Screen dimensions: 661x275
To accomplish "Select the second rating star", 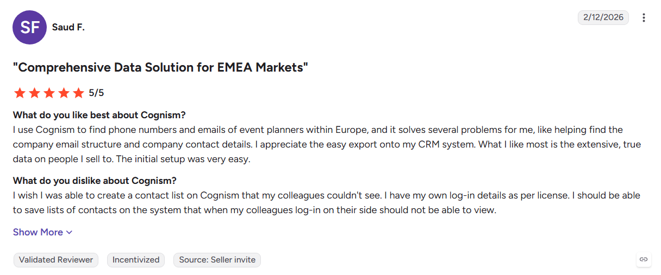I will [x=35, y=93].
